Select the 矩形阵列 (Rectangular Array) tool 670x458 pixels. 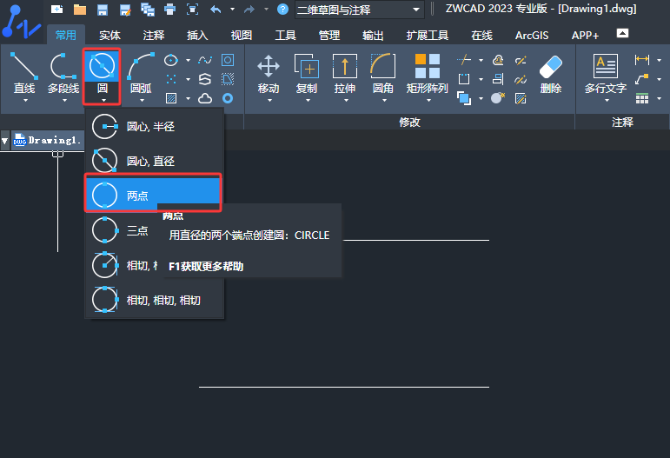428,73
